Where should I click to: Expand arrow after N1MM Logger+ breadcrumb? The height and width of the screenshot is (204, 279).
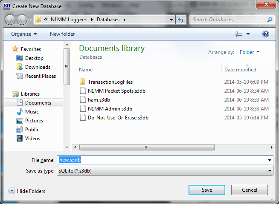[92, 20]
